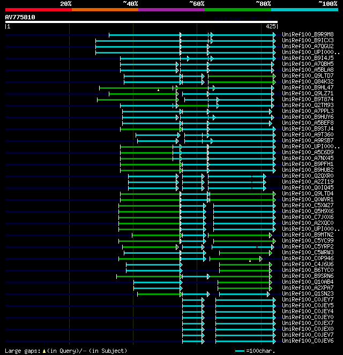Select the UniRef100_Q10AB4 label

308,282
